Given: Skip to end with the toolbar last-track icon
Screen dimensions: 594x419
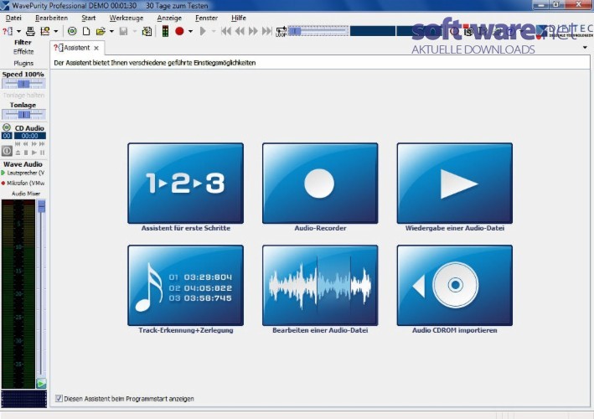Looking at the screenshot, I should tap(266, 32).
